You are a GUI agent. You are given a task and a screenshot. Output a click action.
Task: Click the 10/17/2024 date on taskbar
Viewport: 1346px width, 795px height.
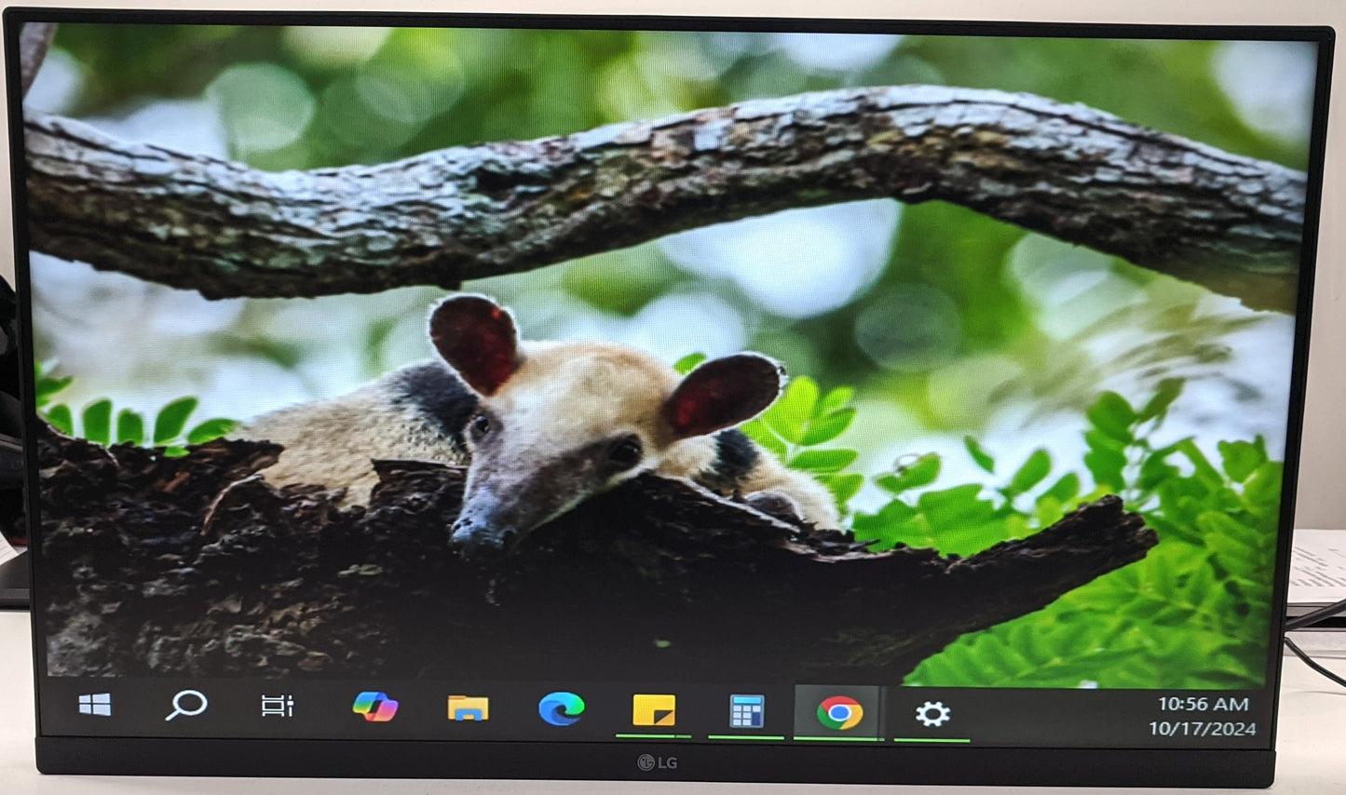click(x=1202, y=729)
